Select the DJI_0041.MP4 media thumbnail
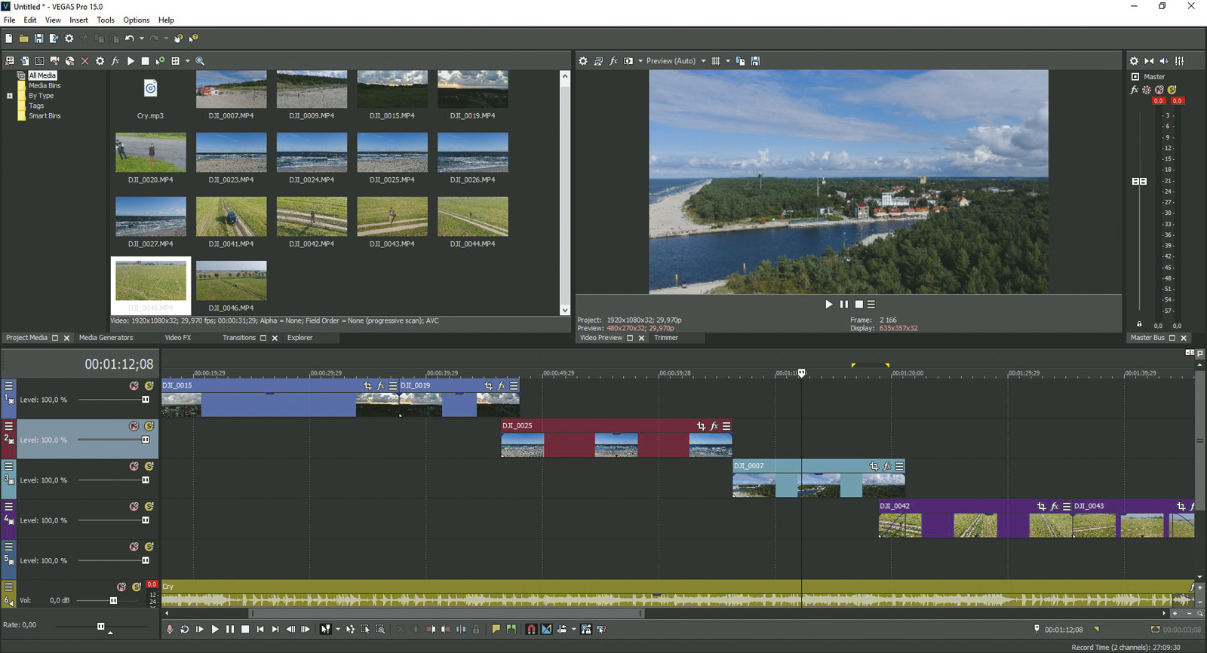This screenshot has width=1207, height=653. pos(231,216)
